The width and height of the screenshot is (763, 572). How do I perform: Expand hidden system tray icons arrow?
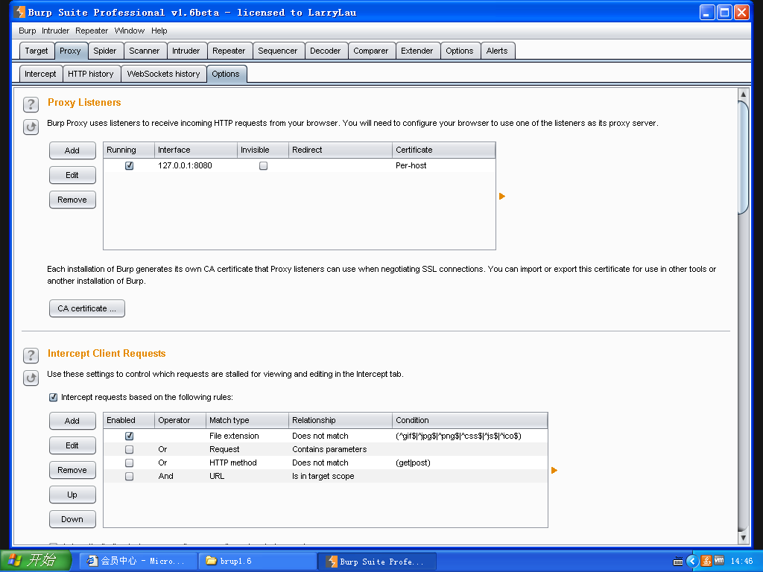pyautogui.click(x=692, y=562)
